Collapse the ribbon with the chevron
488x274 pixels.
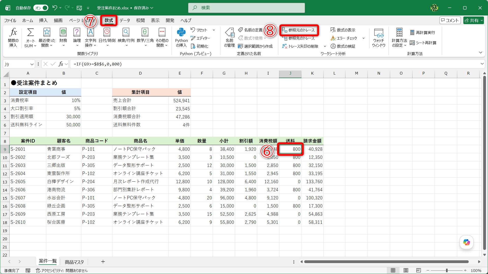click(480, 53)
